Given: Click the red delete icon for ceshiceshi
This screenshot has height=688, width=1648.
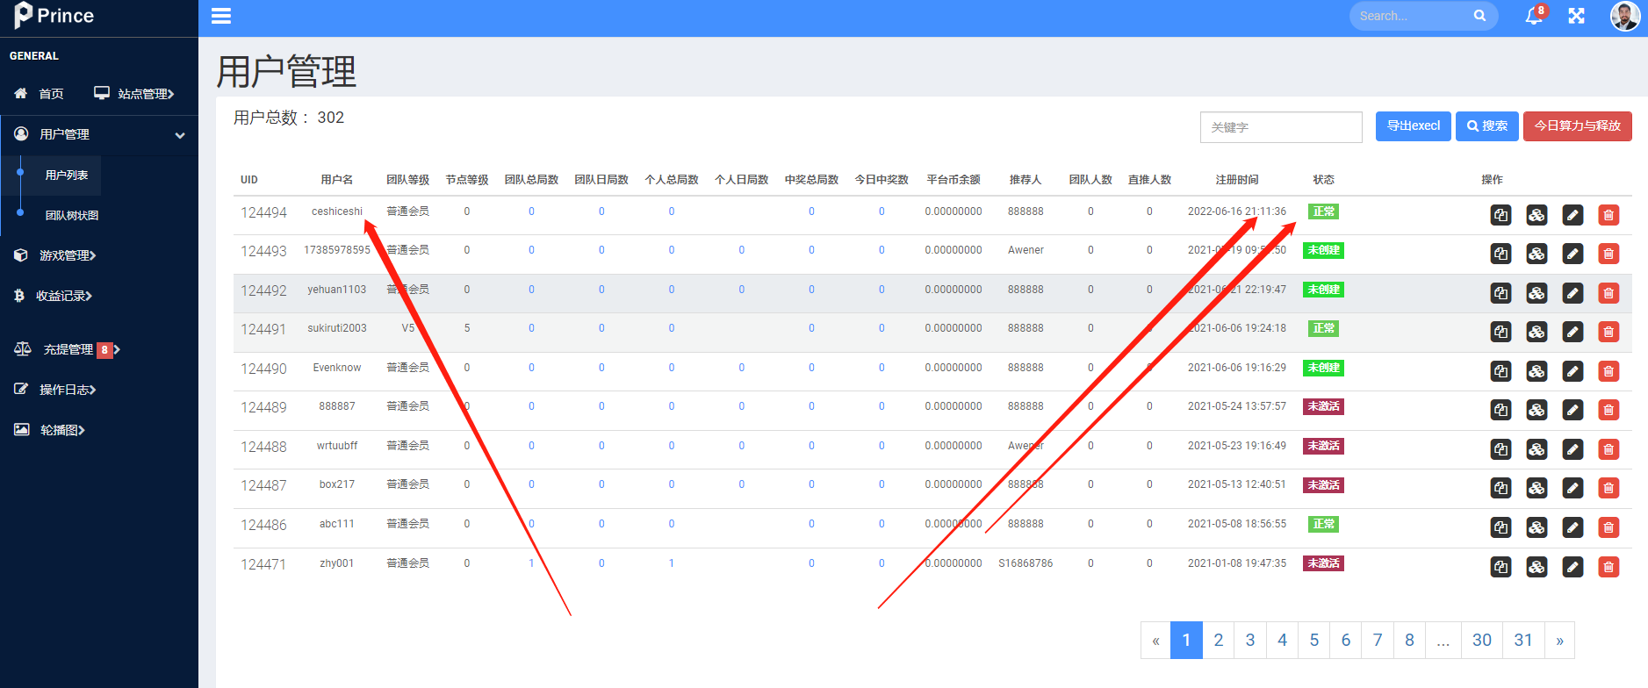Looking at the screenshot, I should point(1608,215).
